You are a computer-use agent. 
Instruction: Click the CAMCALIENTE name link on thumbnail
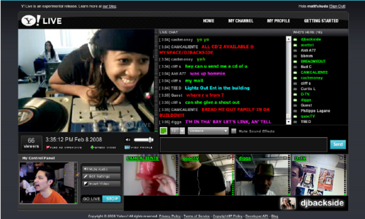pos(143,158)
